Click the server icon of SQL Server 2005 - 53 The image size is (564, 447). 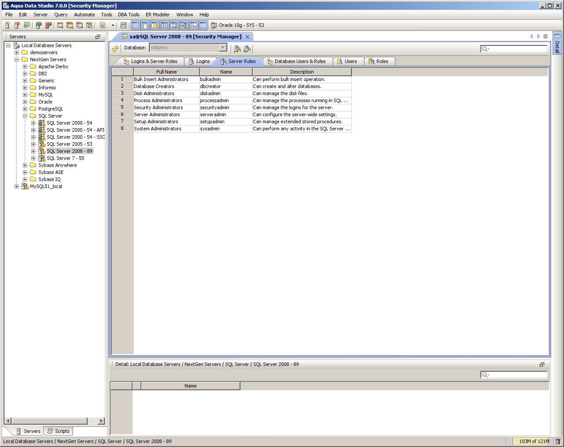coord(42,144)
